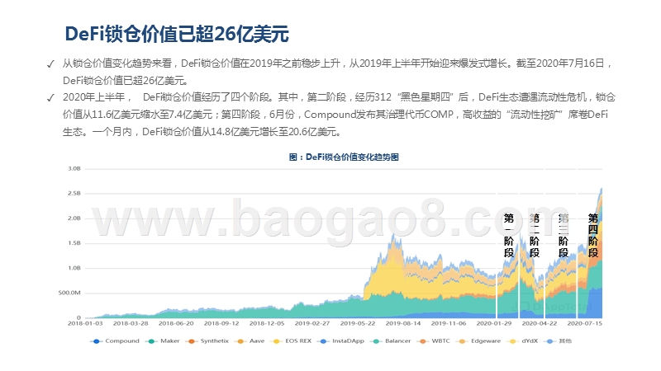Toggle the Synthetix legend series

(x=207, y=341)
